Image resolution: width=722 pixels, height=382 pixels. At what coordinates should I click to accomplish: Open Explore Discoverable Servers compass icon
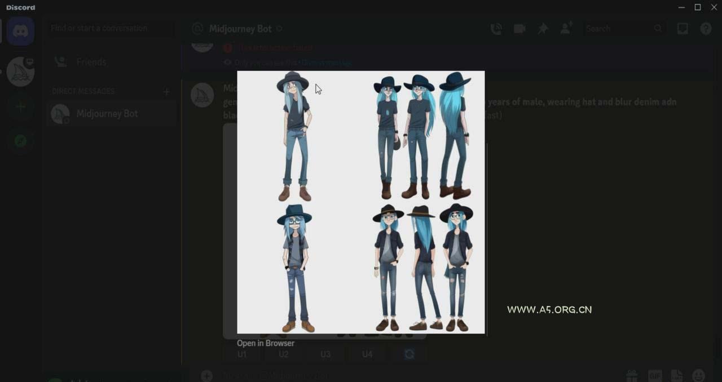(x=21, y=141)
